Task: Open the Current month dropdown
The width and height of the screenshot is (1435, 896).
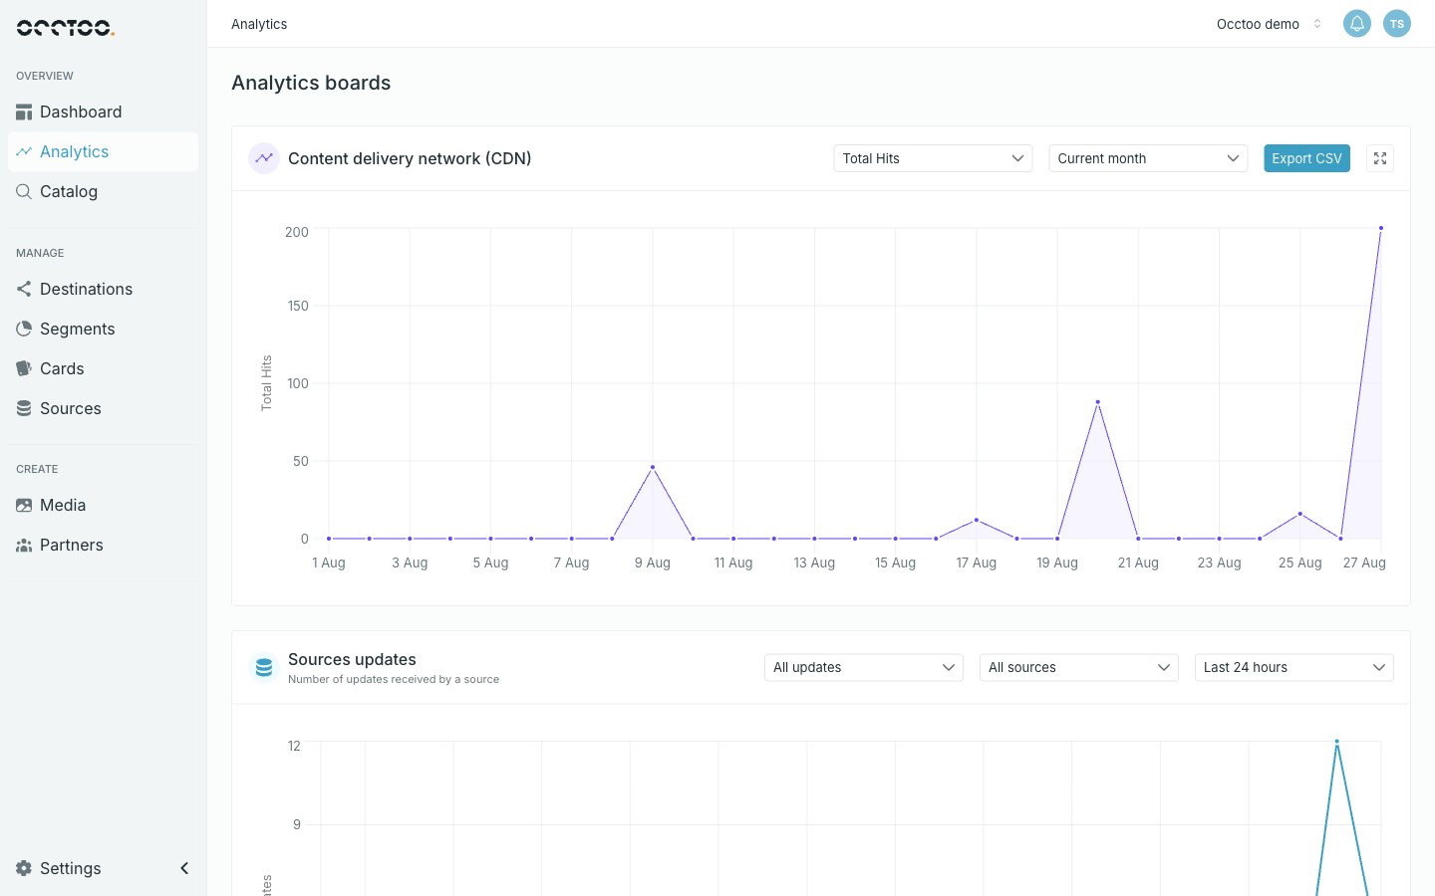Action: coord(1148,158)
